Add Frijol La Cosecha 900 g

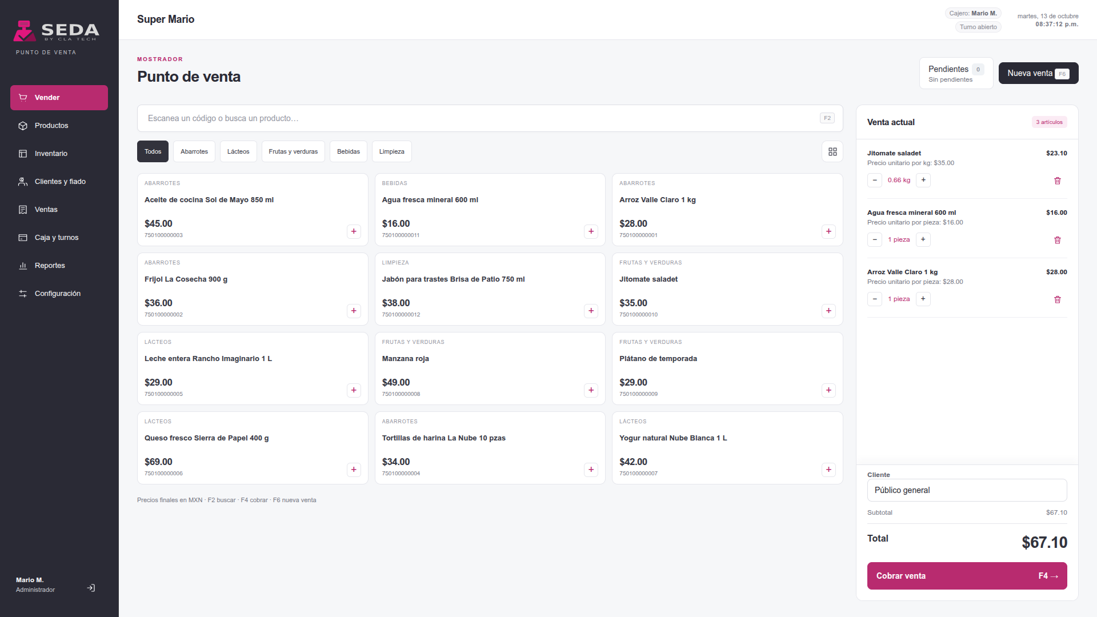(354, 311)
